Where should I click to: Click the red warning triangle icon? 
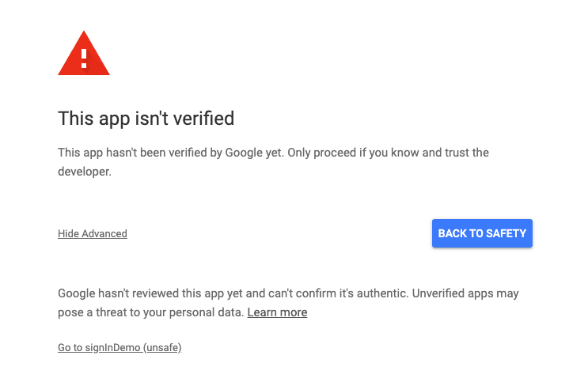click(84, 53)
